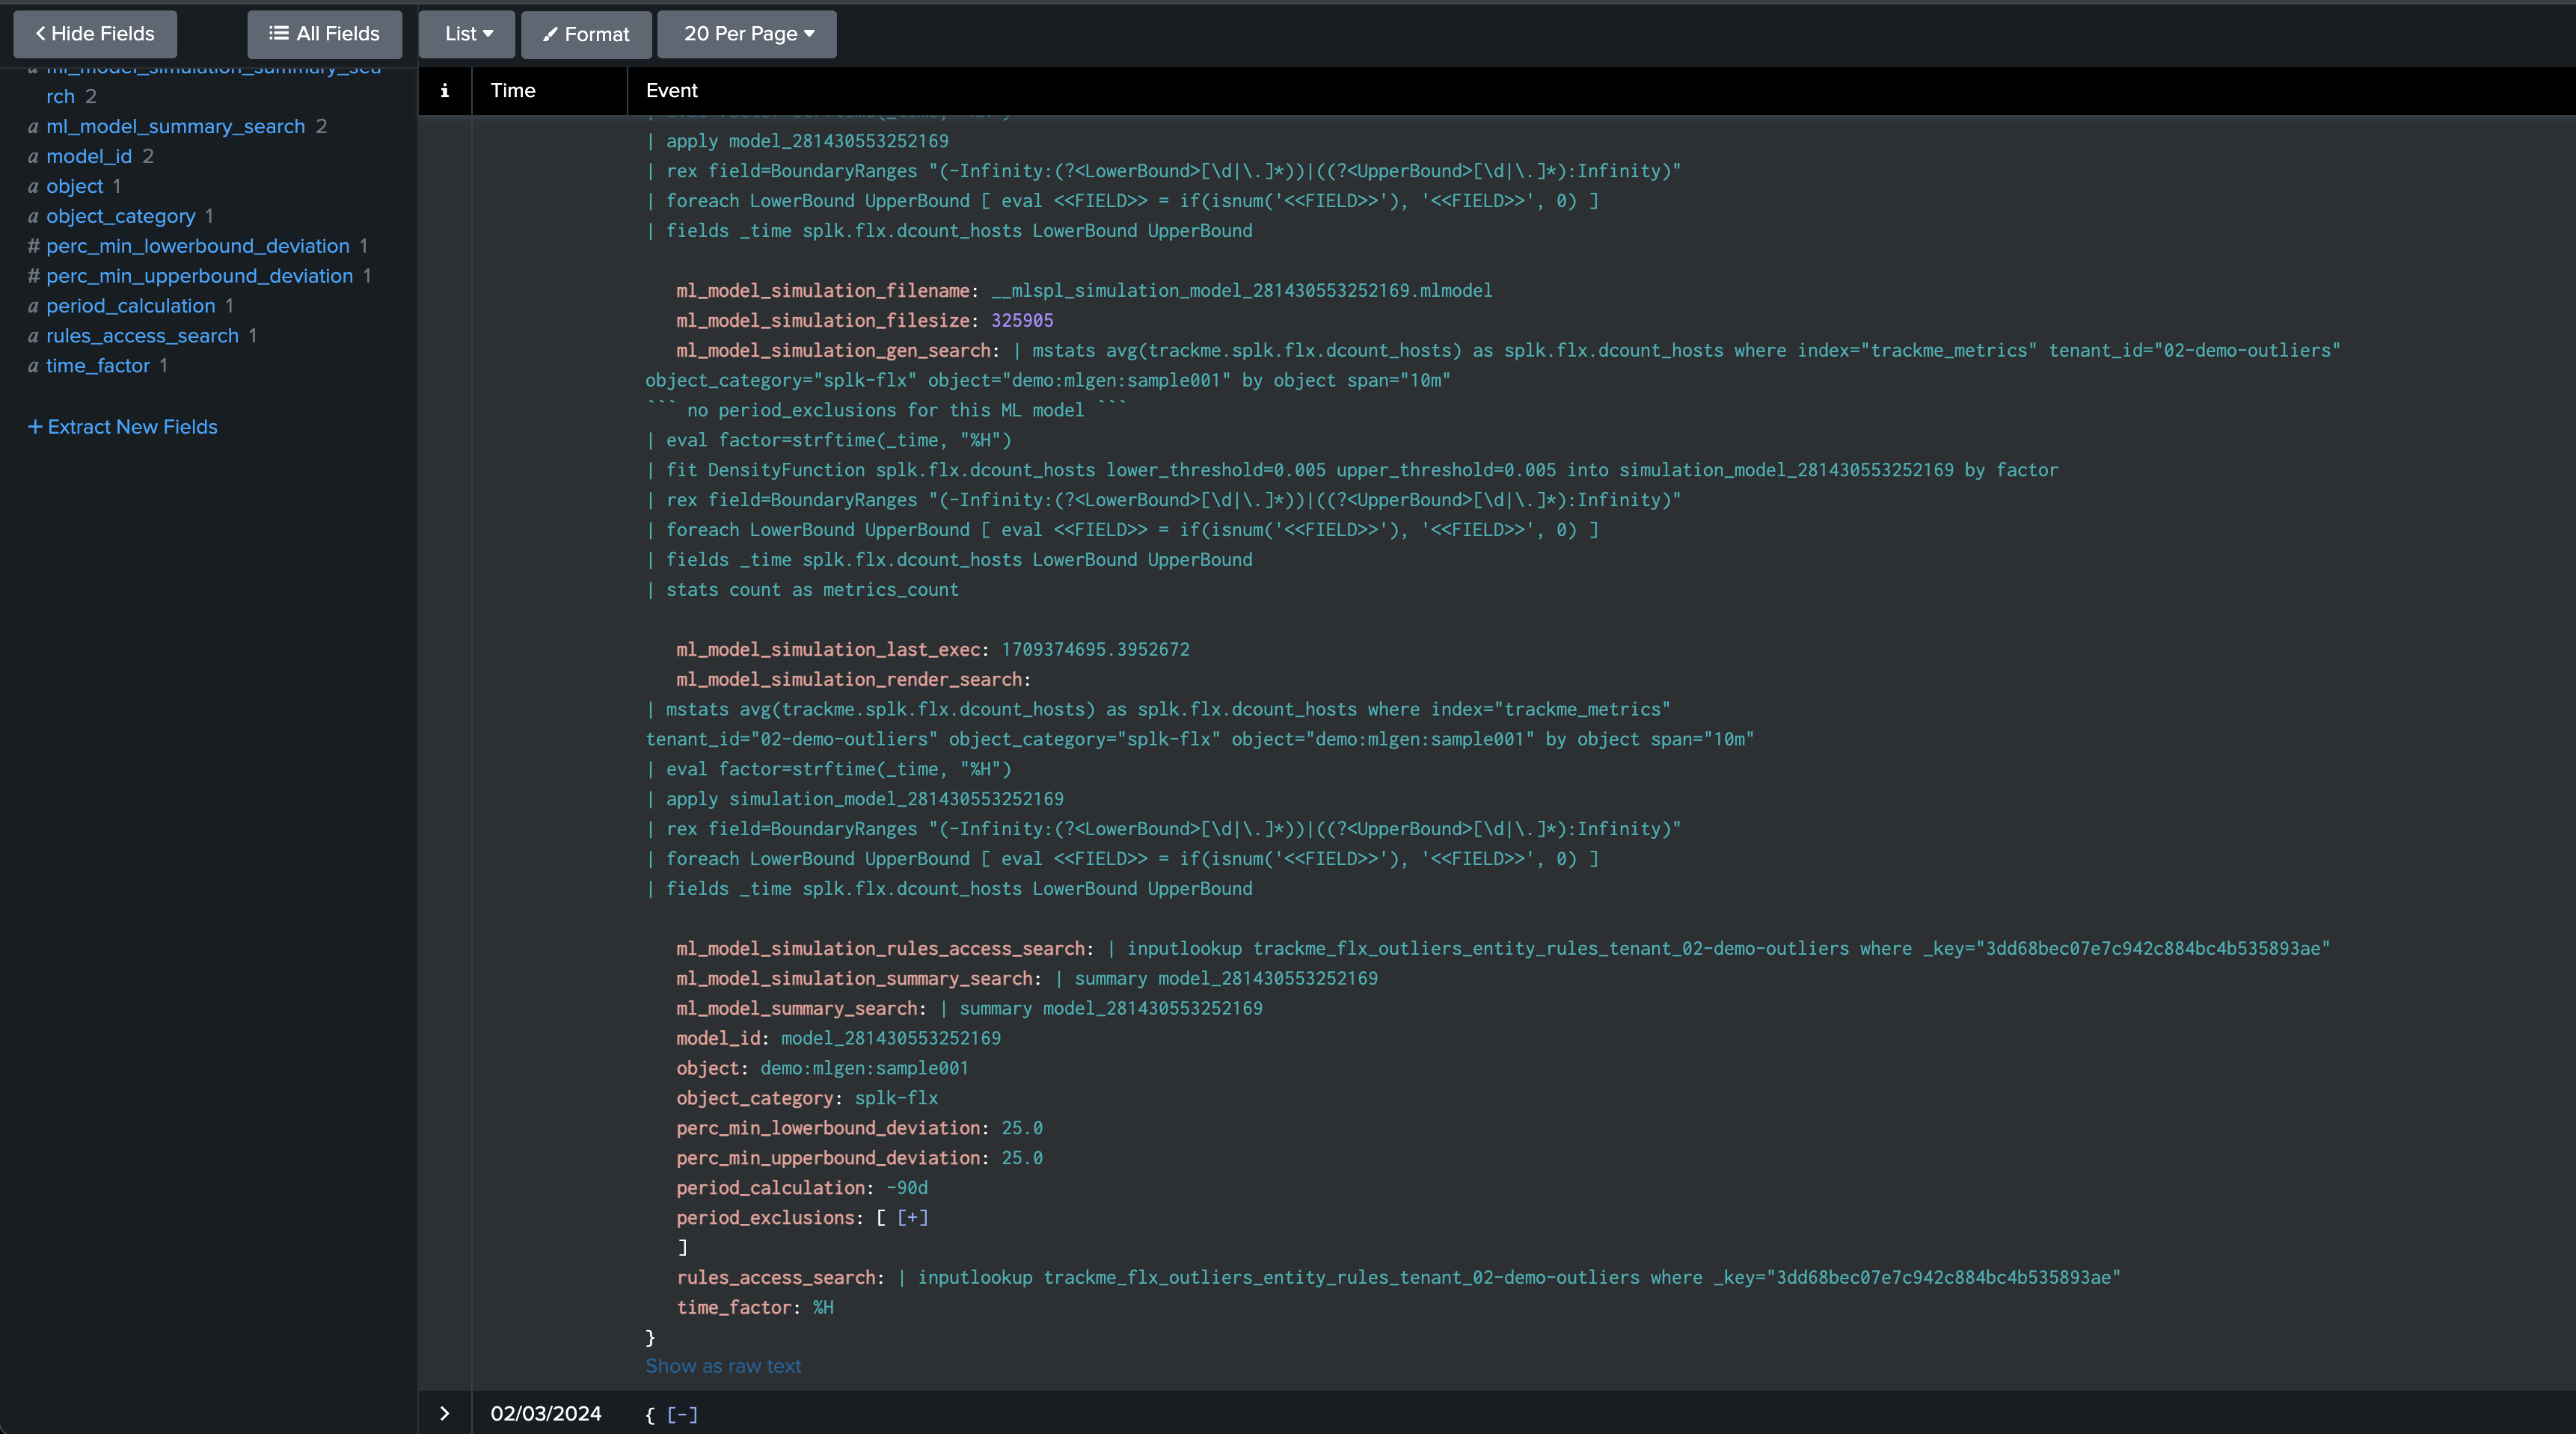The height and width of the screenshot is (1434, 2576).
Task: Click the ml_model_simulation_last_exec value
Action: coord(1095,650)
